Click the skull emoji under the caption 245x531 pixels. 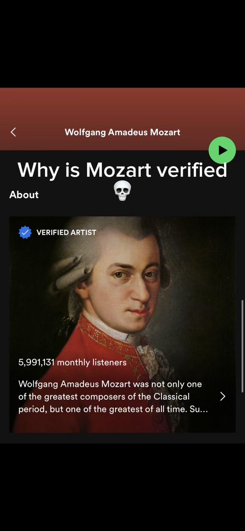pyautogui.click(x=122, y=191)
